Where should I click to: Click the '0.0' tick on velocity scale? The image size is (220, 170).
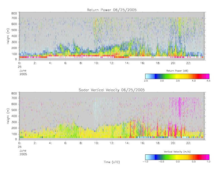[x=178, y=162]
